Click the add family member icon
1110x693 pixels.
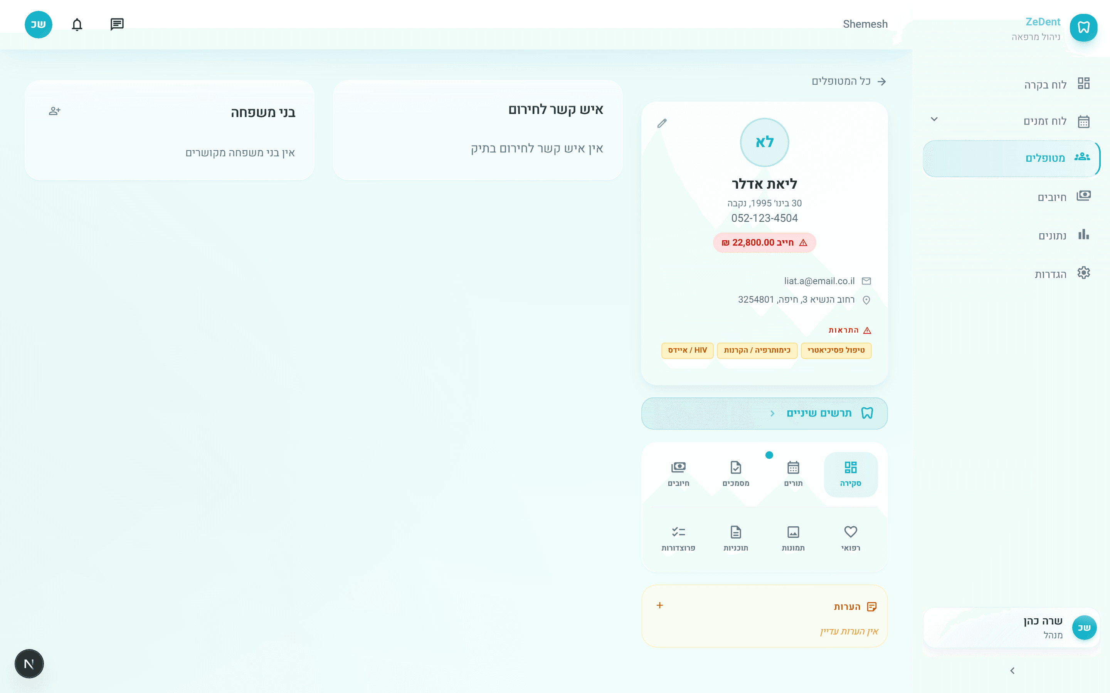pyautogui.click(x=55, y=111)
